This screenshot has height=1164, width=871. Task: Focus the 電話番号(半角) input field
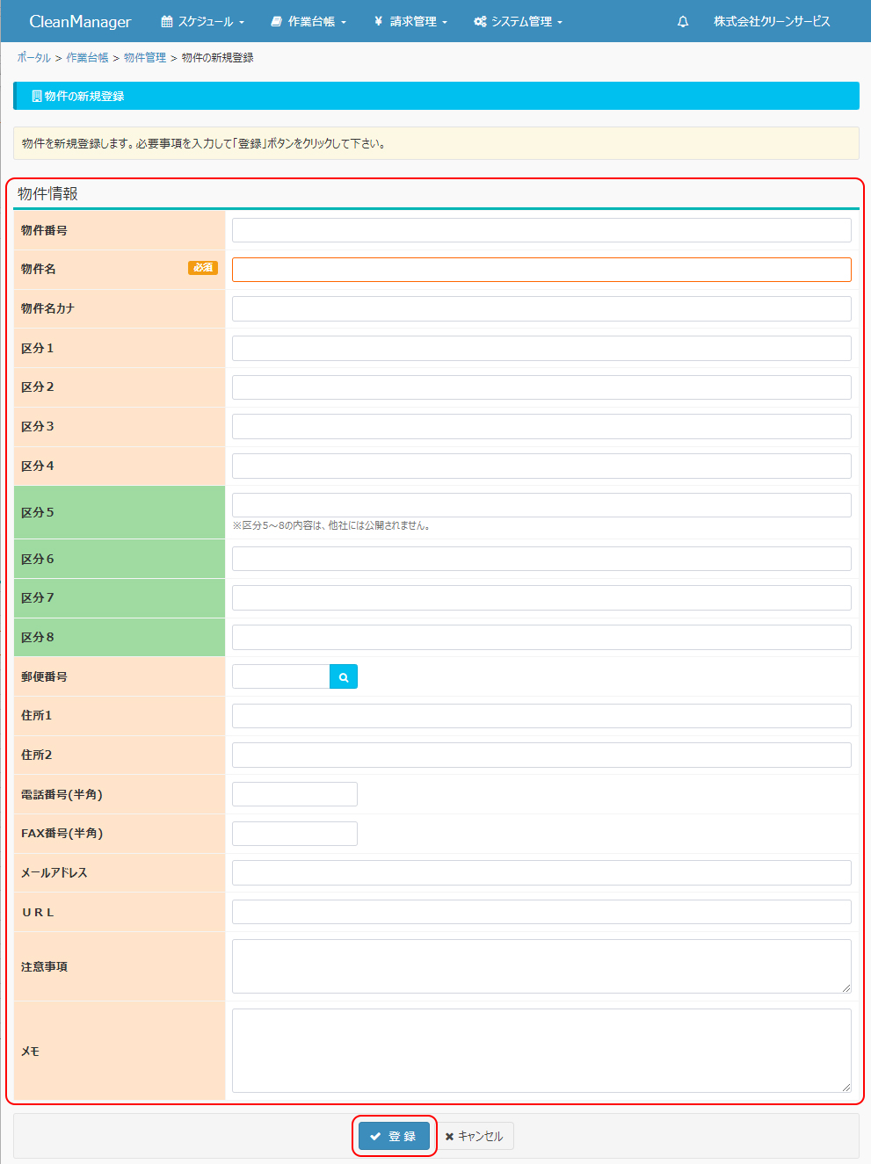click(x=294, y=794)
